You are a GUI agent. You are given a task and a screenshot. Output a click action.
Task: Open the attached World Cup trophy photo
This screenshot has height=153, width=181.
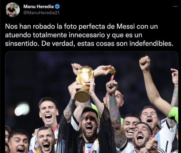[x=92, y=102]
